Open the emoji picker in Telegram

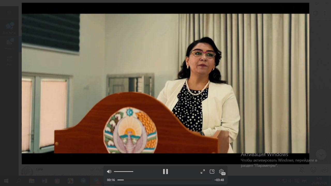(x=313, y=170)
